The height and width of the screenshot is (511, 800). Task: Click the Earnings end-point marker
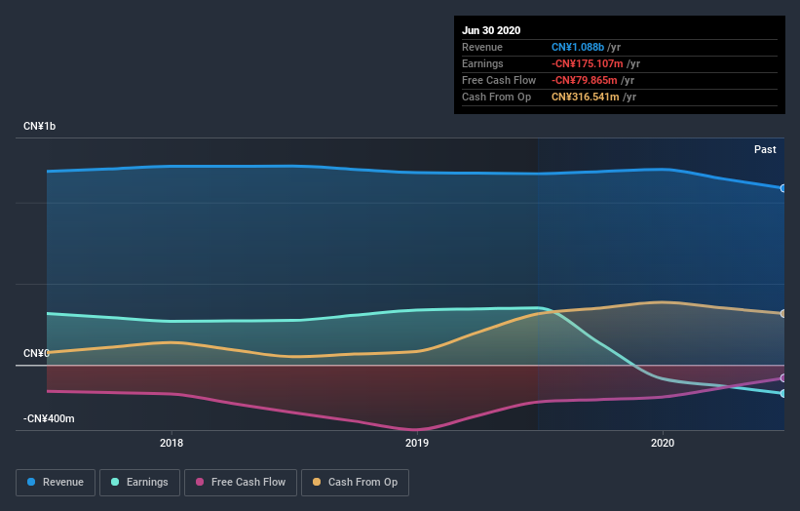coord(782,394)
